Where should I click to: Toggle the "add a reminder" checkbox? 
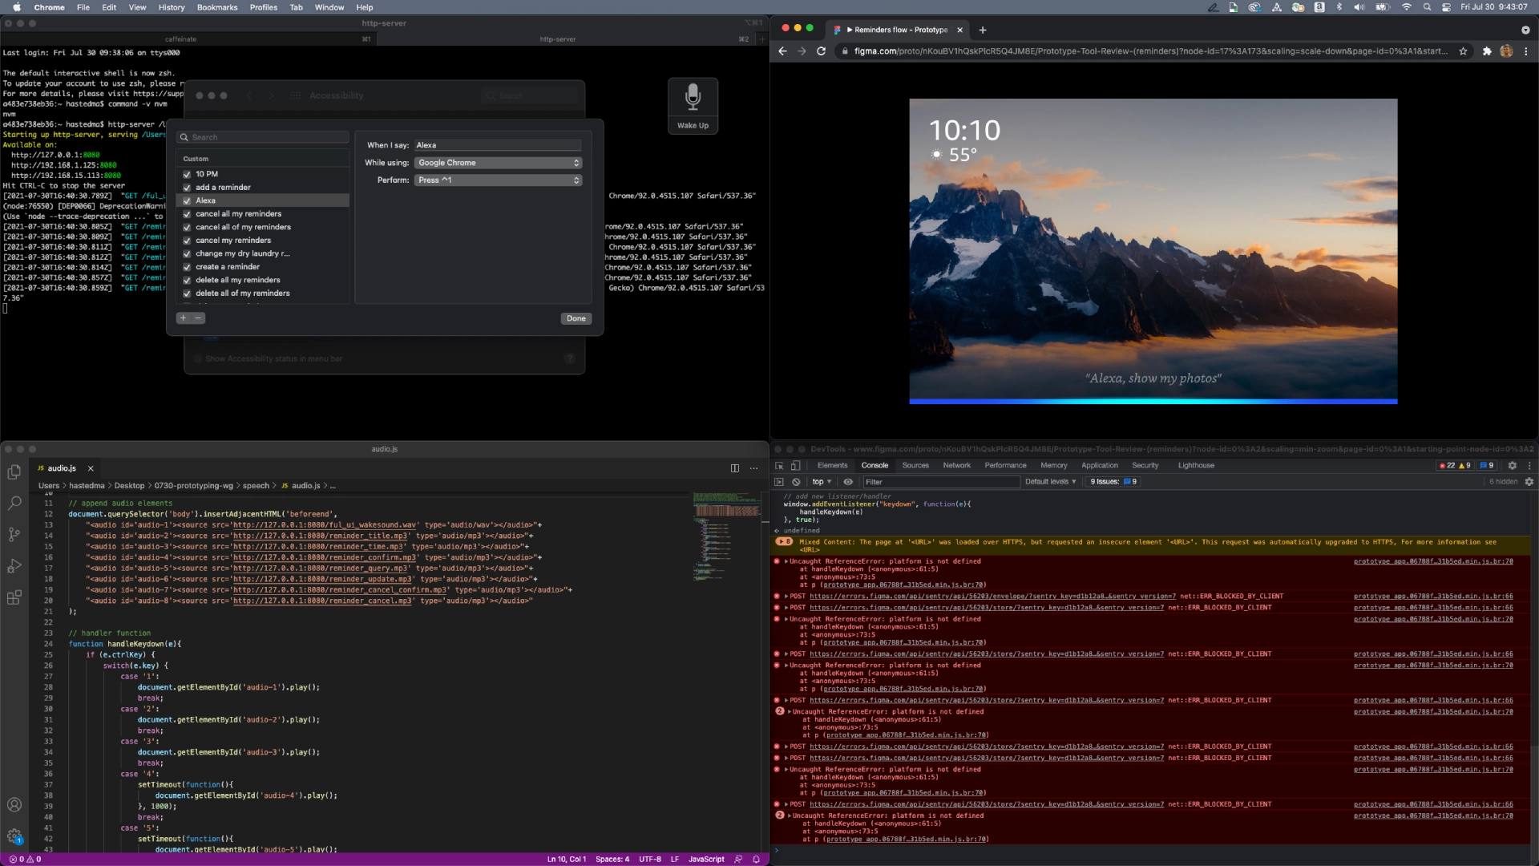coord(187,188)
